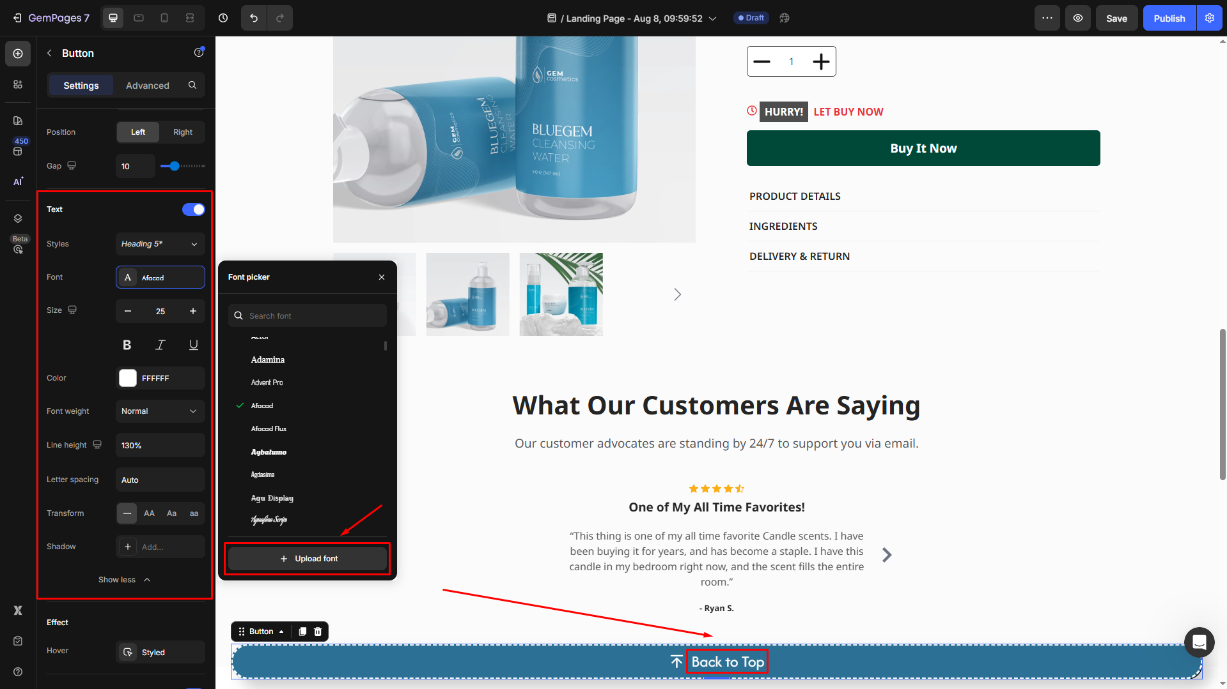Open the Font weight Normal dropdown
Viewport: 1227px width, 689px height.
click(160, 411)
